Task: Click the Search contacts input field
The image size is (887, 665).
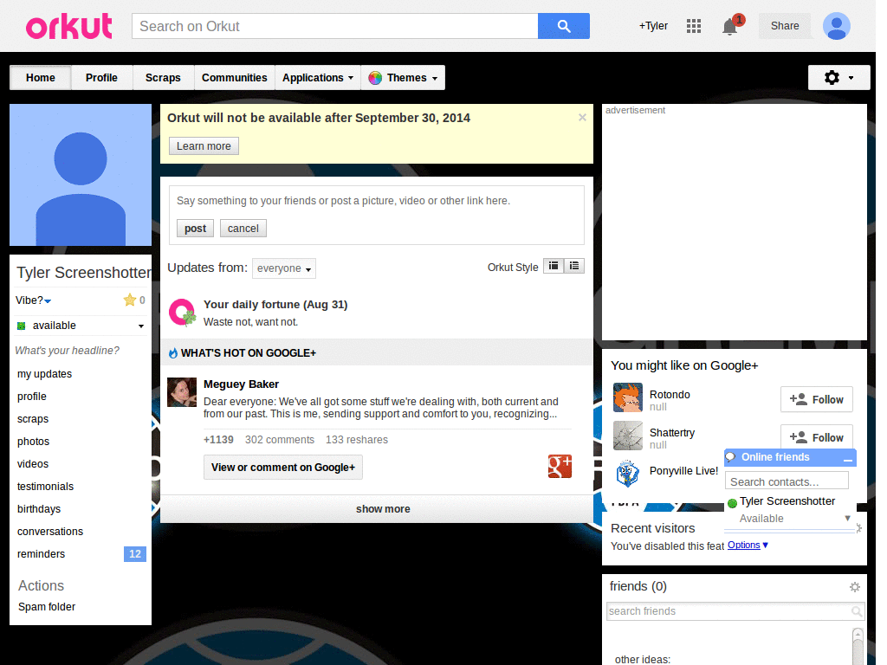Action: (786, 481)
